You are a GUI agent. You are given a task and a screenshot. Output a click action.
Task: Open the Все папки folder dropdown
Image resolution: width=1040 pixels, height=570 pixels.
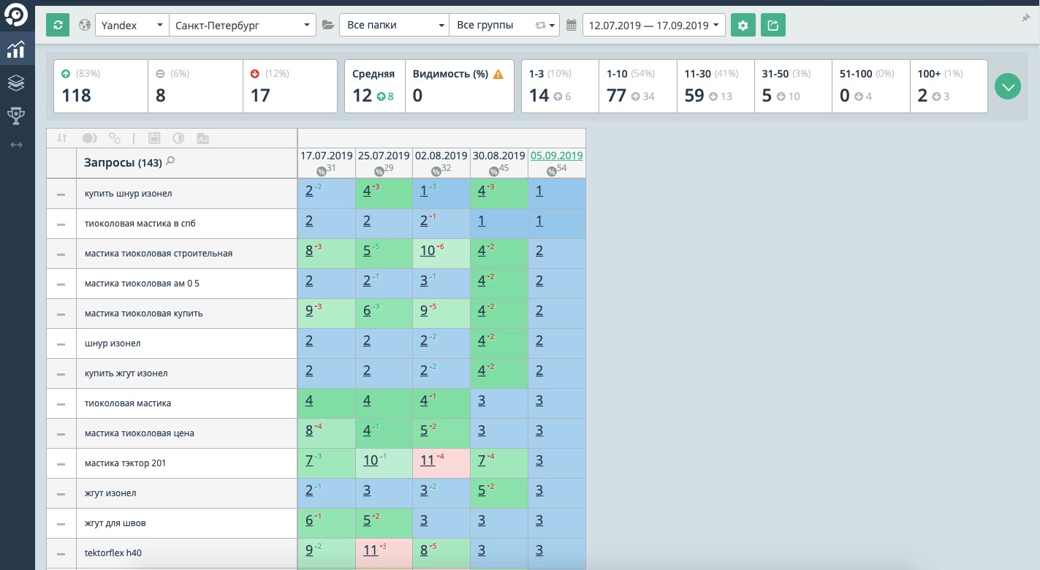tap(394, 25)
